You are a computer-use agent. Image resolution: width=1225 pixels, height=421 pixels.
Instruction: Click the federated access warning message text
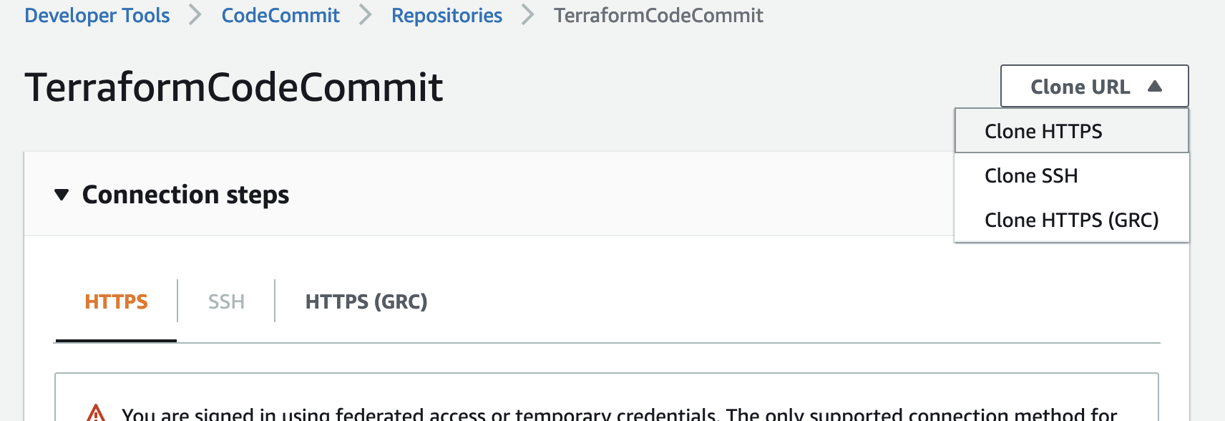619,413
